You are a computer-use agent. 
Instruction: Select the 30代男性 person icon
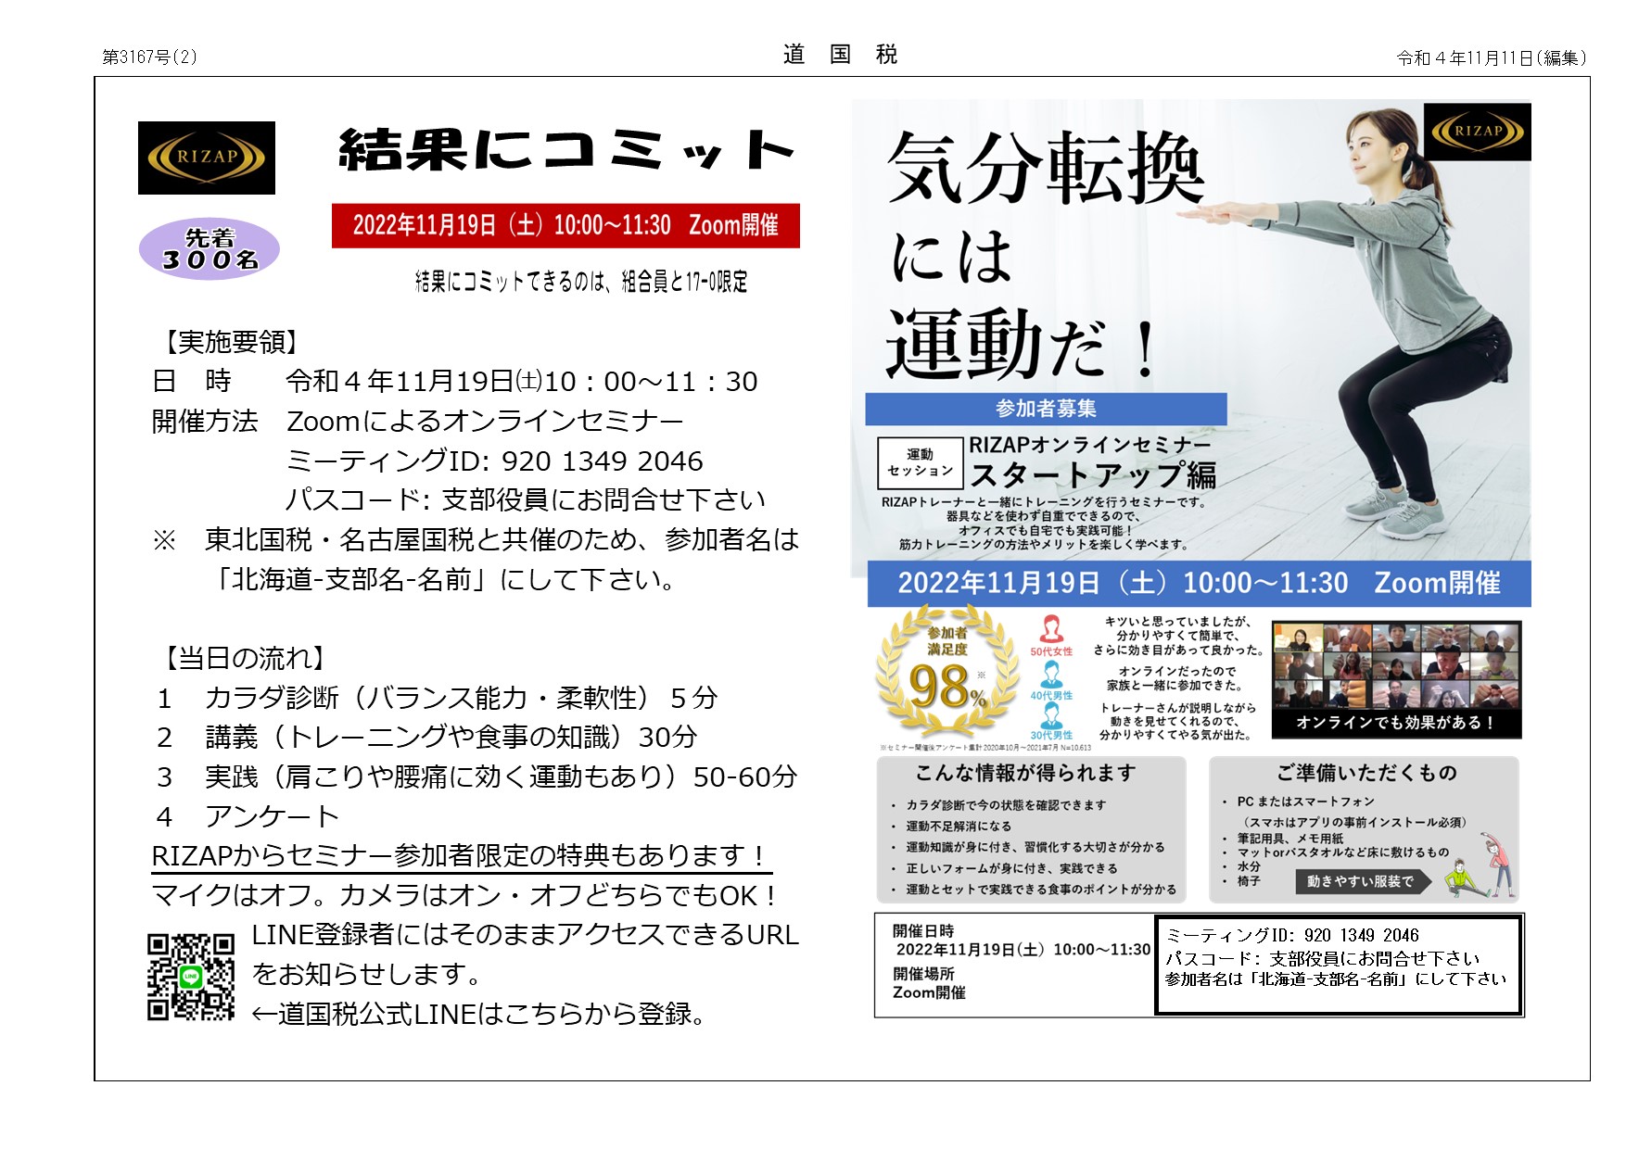(1050, 715)
